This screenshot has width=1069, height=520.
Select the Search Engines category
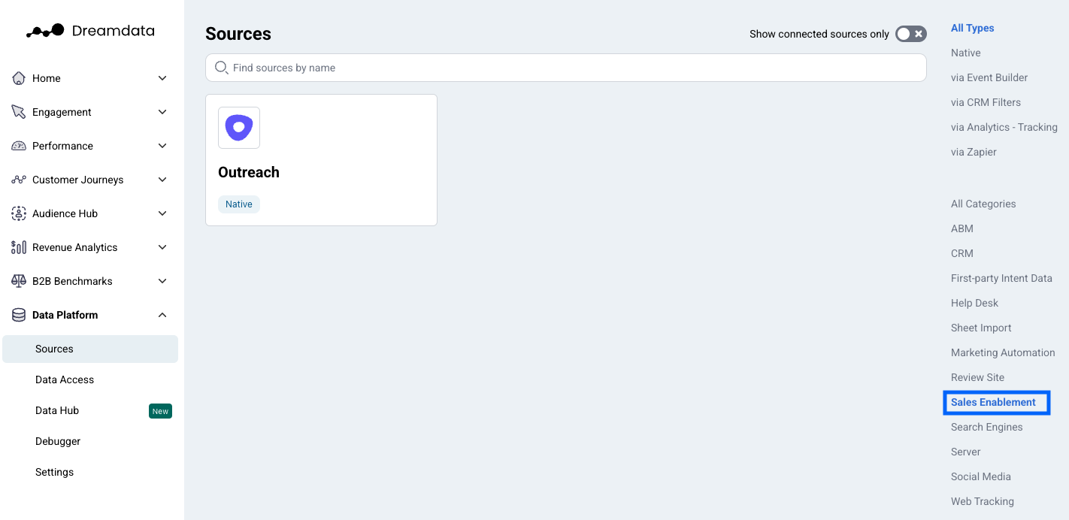click(986, 427)
